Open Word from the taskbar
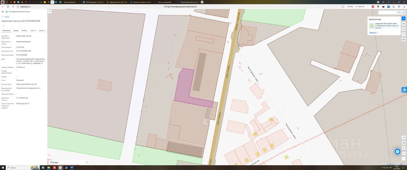 click(x=72, y=167)
